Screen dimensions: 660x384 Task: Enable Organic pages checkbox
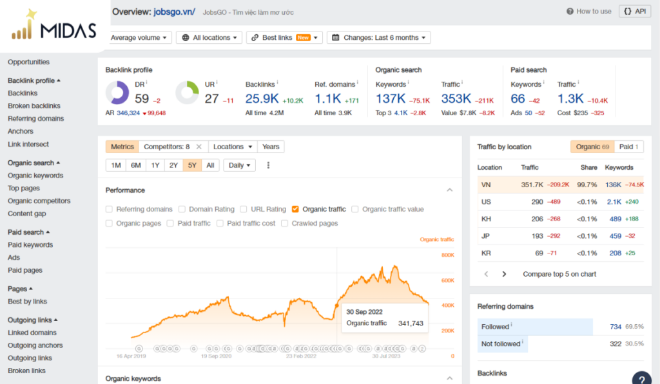pyautogui.click(x=109, y=223)
